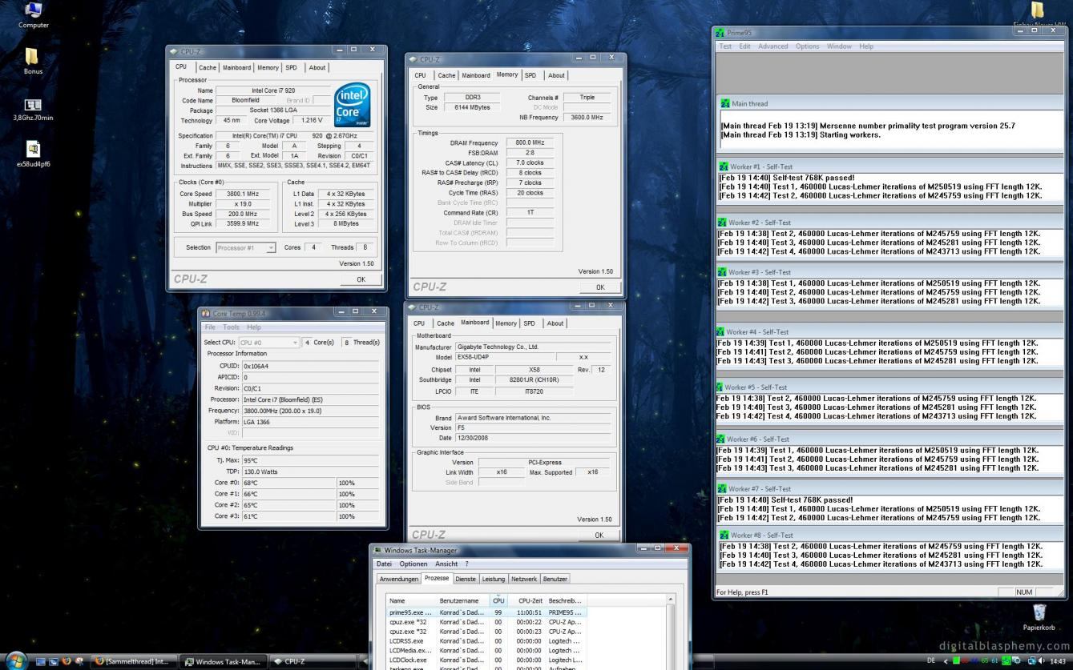Switch to Sammelthread Firefox taskbar button
Image resolution: width=1073 pixels, height=670 pixels.
point(133,662)
